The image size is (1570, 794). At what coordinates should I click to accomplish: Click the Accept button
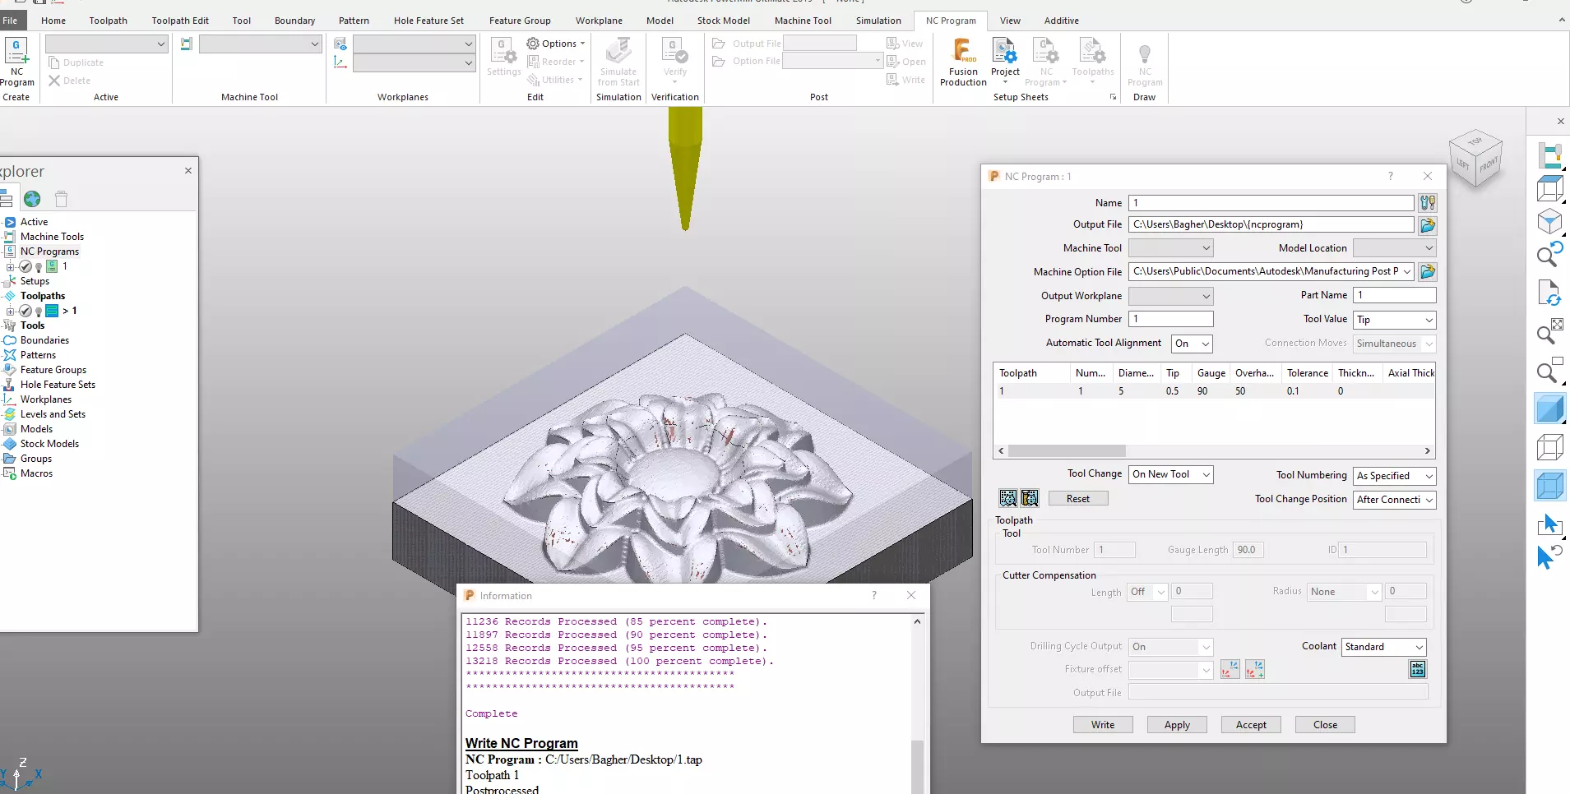(x=1251, y=725)
